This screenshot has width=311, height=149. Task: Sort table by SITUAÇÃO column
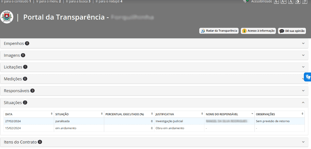[79, 114]
